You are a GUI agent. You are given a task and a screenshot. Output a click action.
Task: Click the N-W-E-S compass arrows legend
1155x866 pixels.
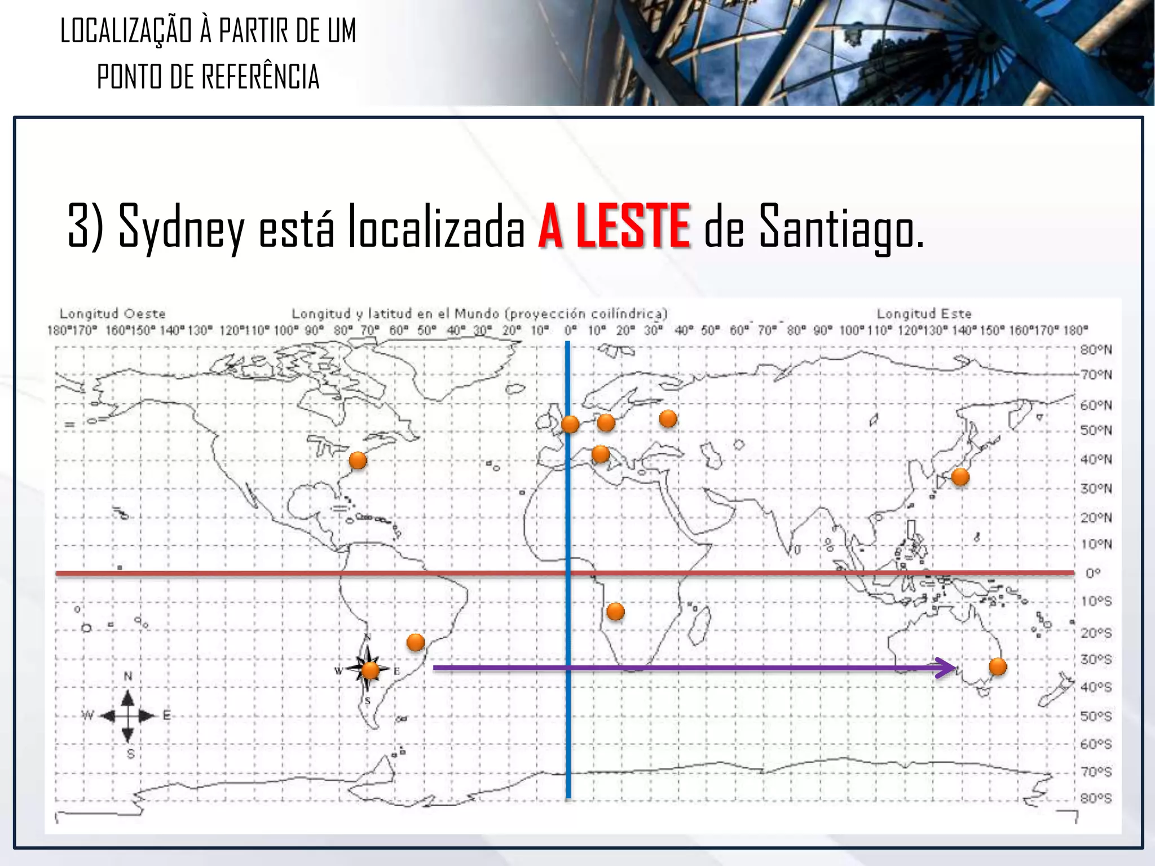[127, 715]
